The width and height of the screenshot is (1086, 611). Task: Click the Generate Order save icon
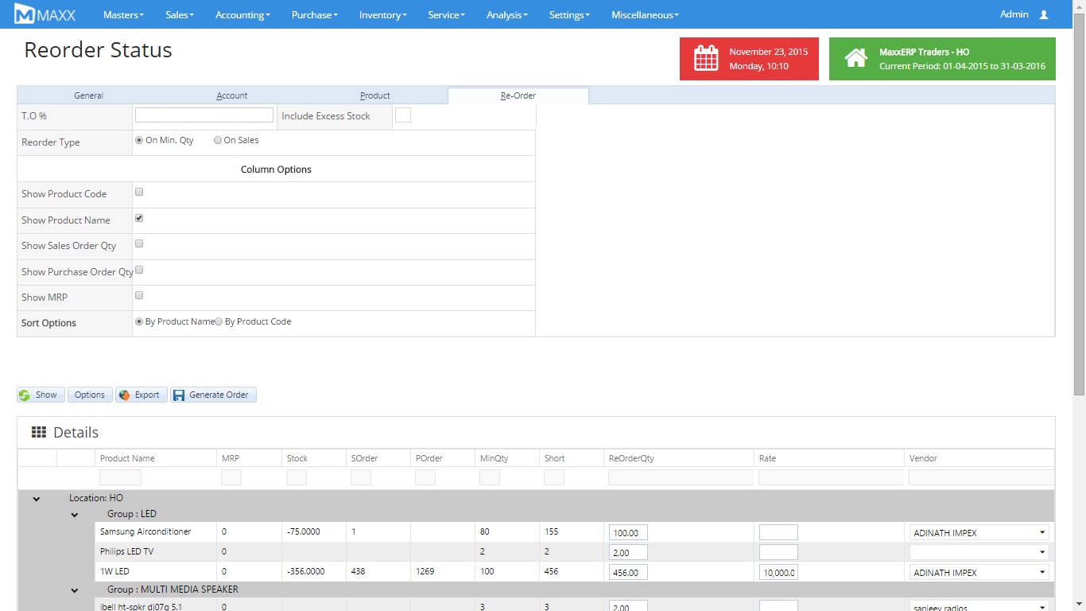[179, 395]
